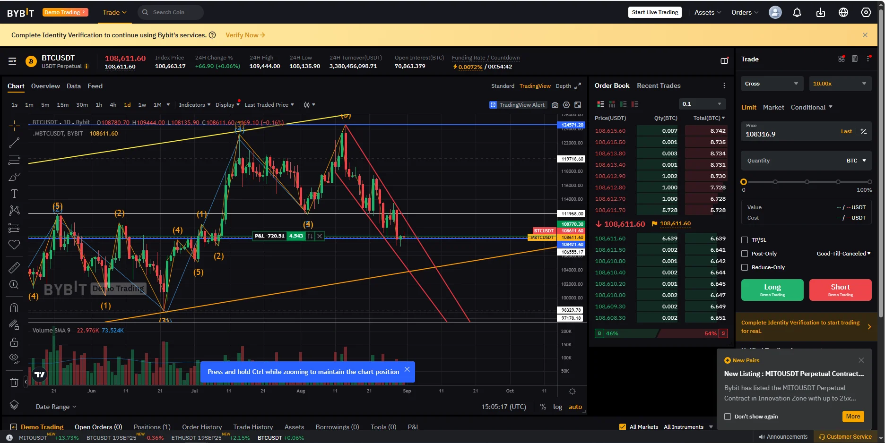Open the download app icon
This screenshot has height=443, width=885.
coord(821,12)
